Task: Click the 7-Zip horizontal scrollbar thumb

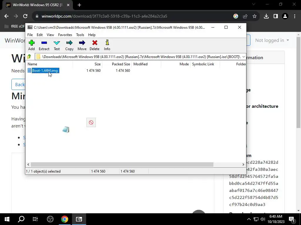Action: click(x=122, y=165)
